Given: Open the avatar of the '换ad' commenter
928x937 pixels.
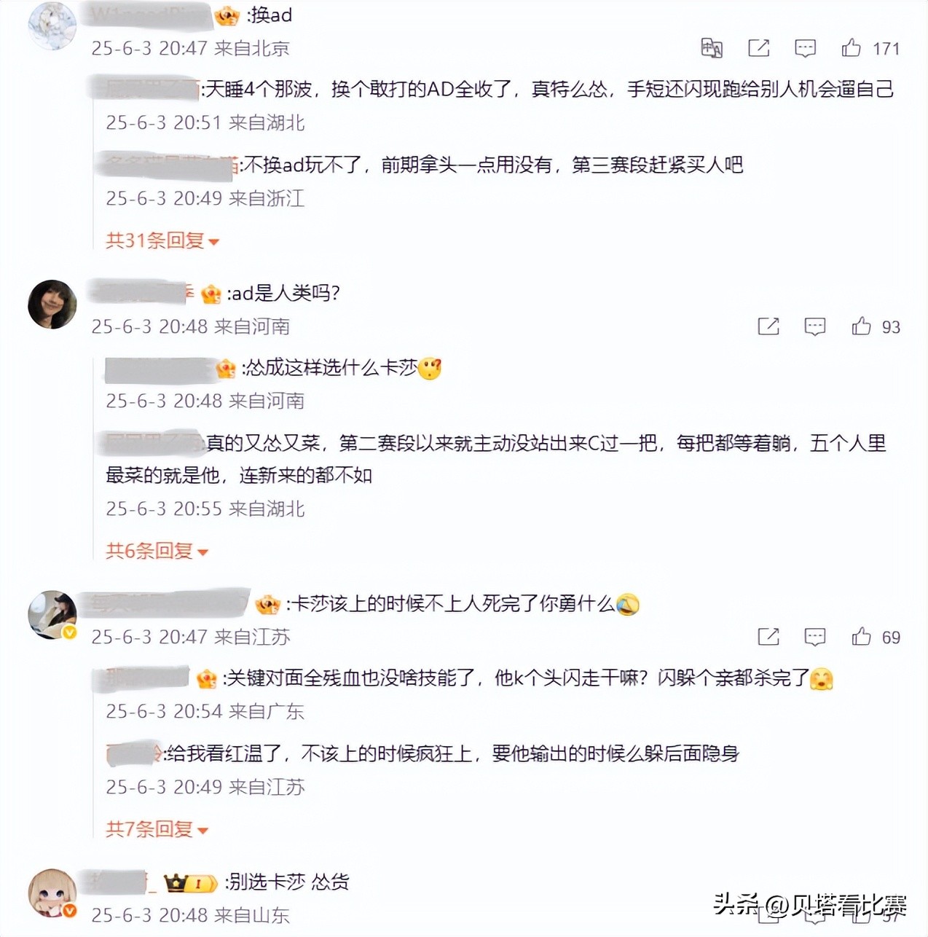Looking at the screenshot, I should pos(52,26).
